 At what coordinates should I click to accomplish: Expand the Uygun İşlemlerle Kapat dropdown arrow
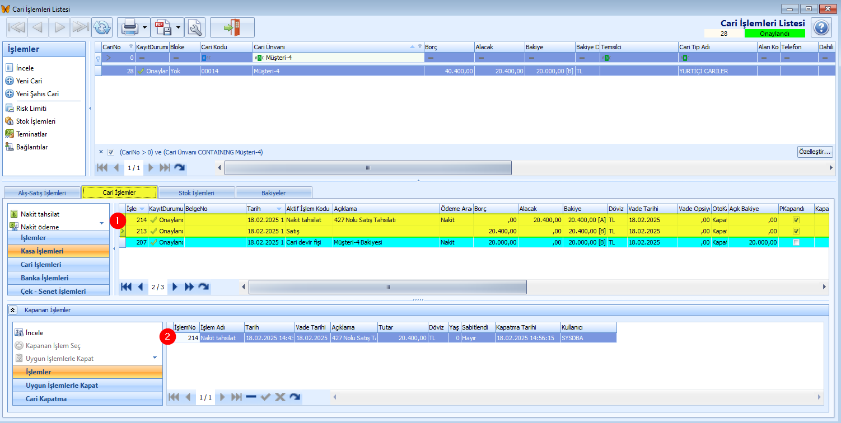click(x=155, y=358)
